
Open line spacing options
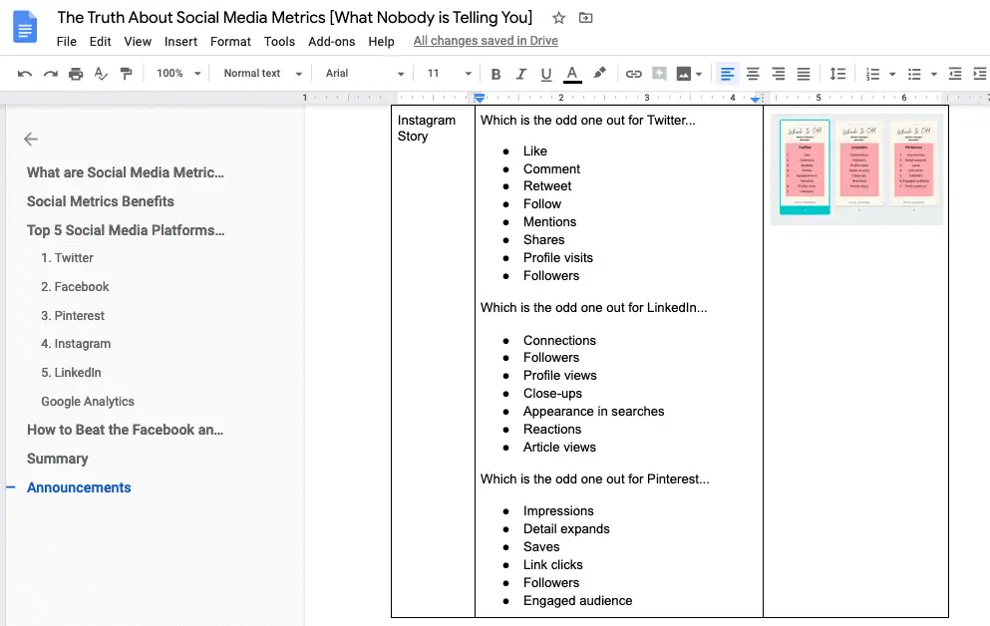[837, 74]
